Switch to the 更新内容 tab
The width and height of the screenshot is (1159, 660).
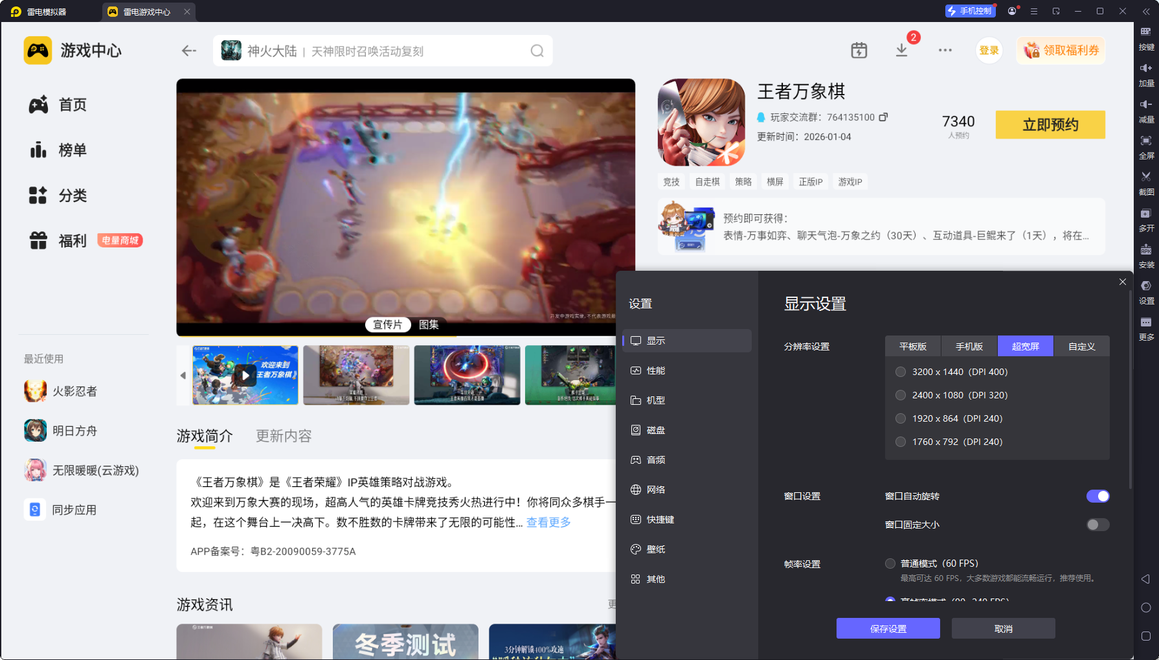[x=283, y=436]
